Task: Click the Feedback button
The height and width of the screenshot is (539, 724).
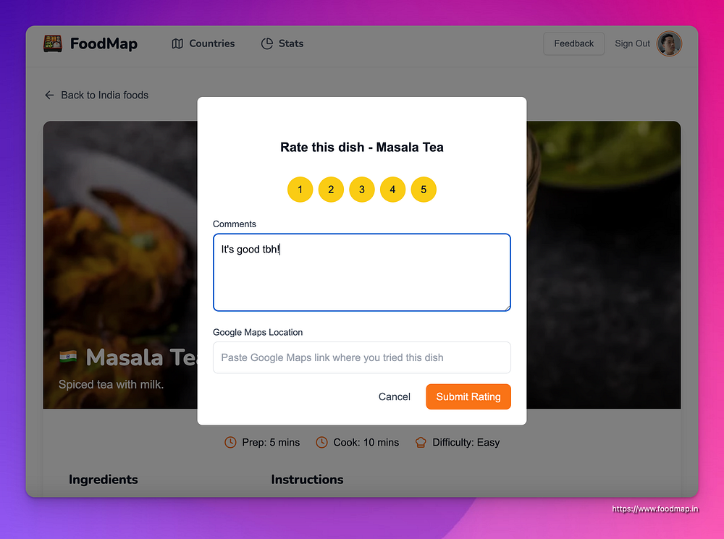Action: 574,44
